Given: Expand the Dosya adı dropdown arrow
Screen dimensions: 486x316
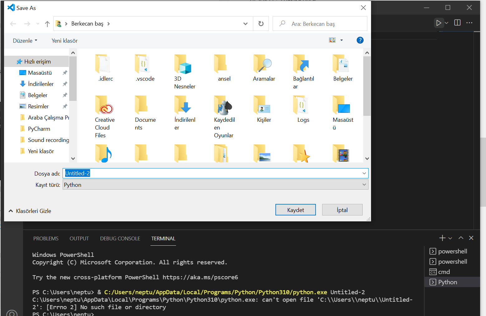Looking at the screenshot, I should [364, 173].
